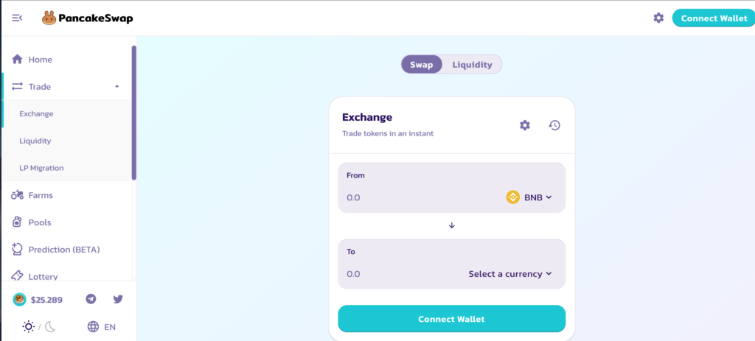The height and width of the screenshot is (341, 755).
Task: Switch to Liquidity toggle option
Action: [x=472, y=65]
